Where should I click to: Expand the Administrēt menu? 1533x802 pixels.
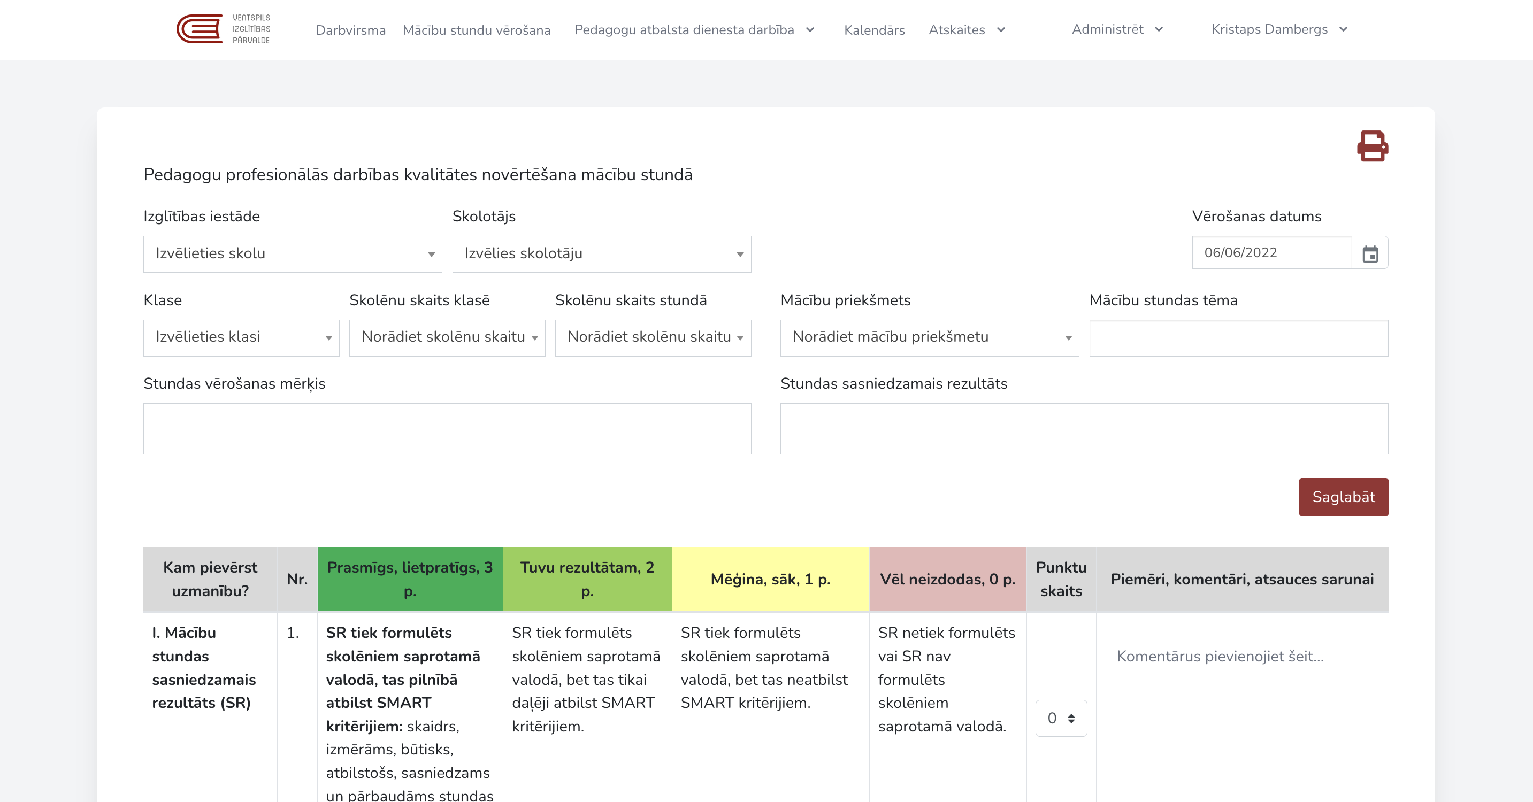[x=1117, y=28]
